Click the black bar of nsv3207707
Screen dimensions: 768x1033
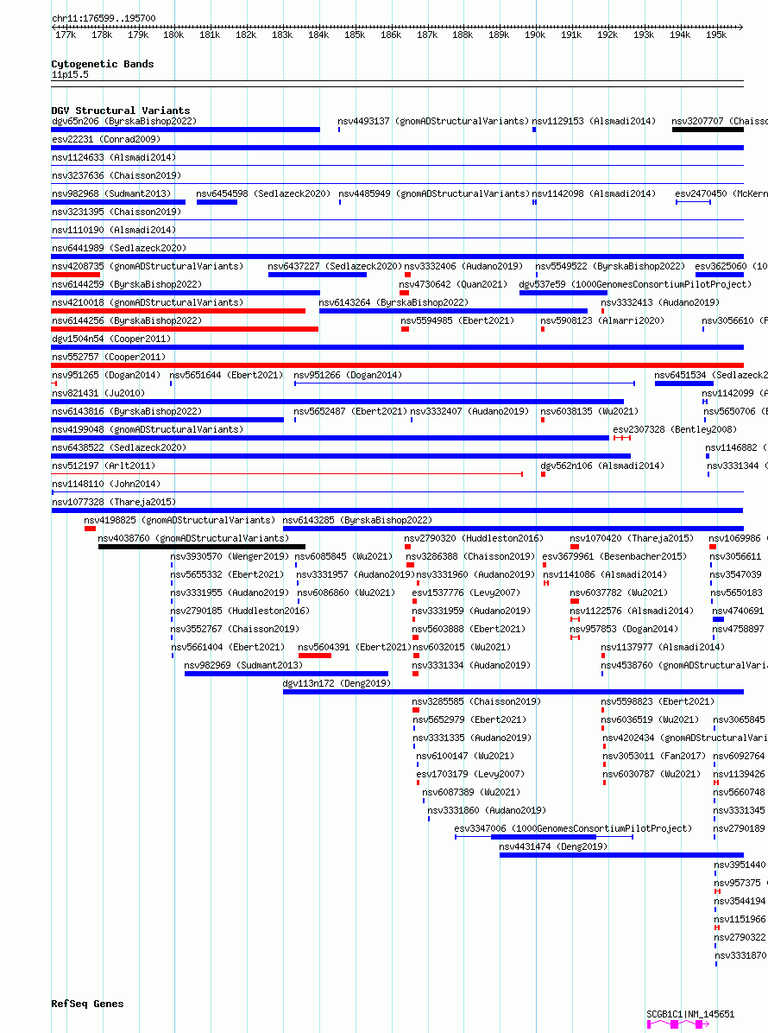(x=708, y=130)
